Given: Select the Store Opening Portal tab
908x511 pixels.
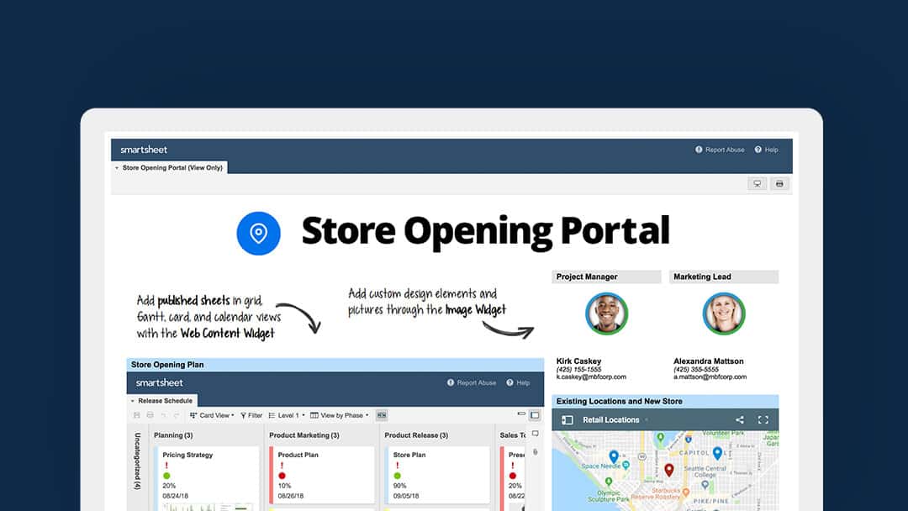Looking at the screenshot, I should pyautogui.click(x=172, y=167).
